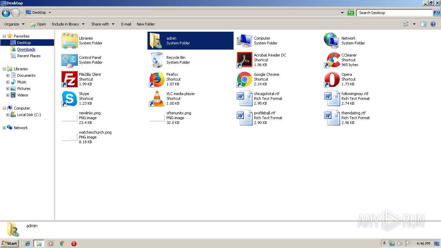Expand the Pictures library node
The width and height of the screenshot is (441, 248).
click(x=8, y=89)
